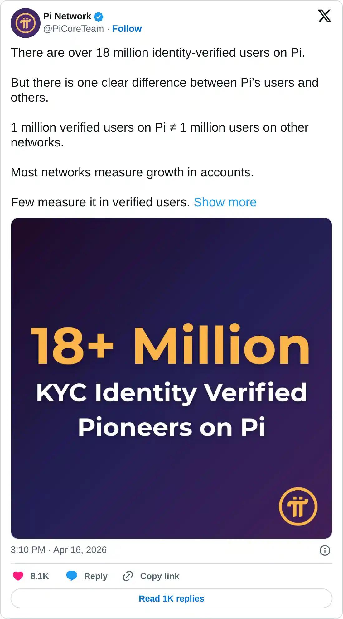Follow the Pi Network account

click(x=126, y=28)
